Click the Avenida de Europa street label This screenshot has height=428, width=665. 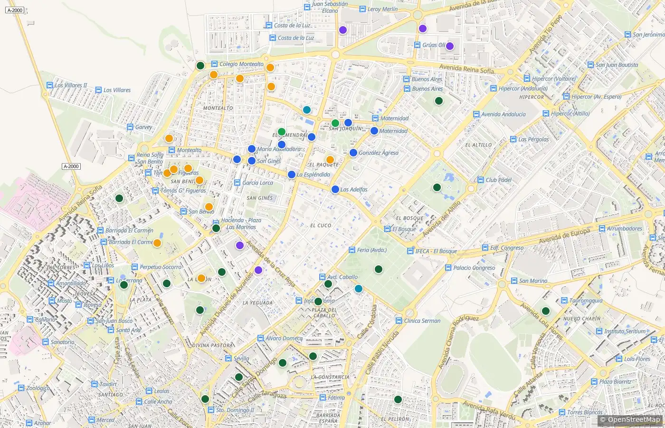564,236
